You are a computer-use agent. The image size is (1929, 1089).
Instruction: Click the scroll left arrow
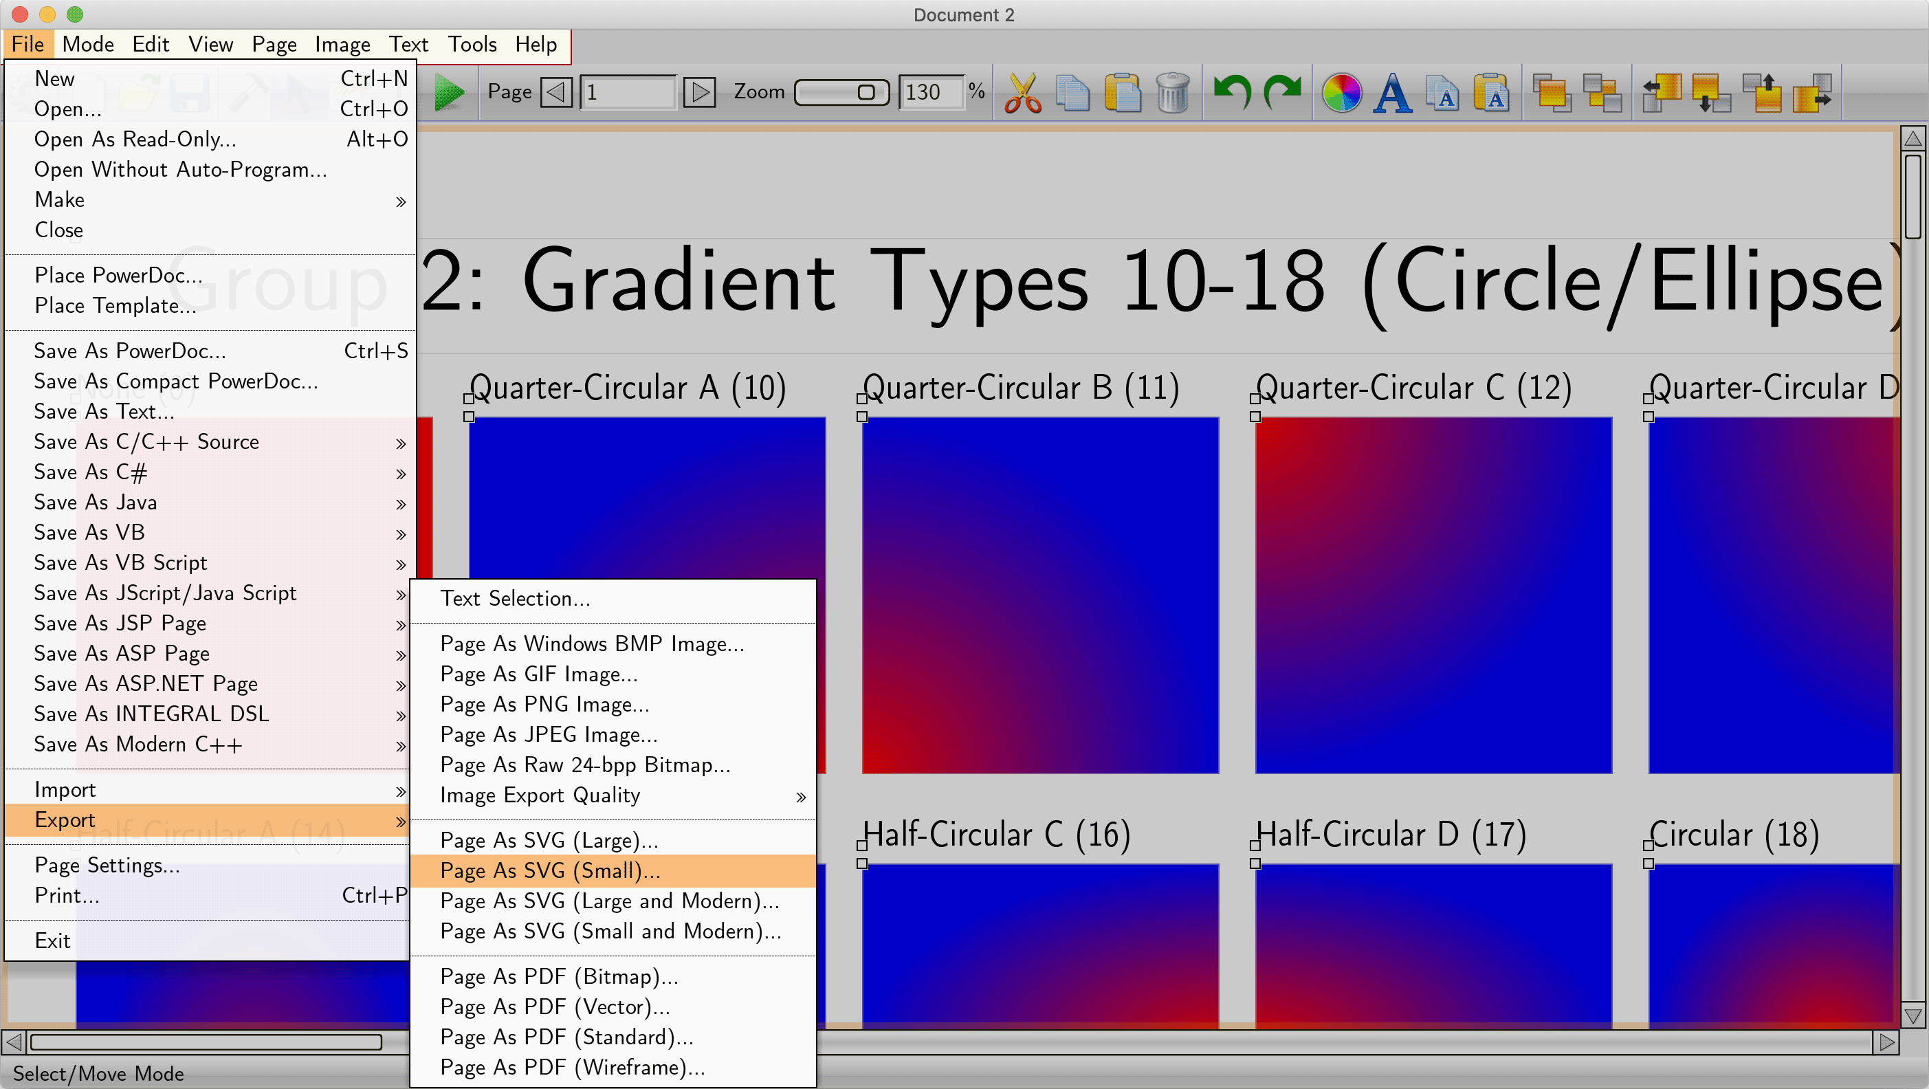[x=14, y=1042]
